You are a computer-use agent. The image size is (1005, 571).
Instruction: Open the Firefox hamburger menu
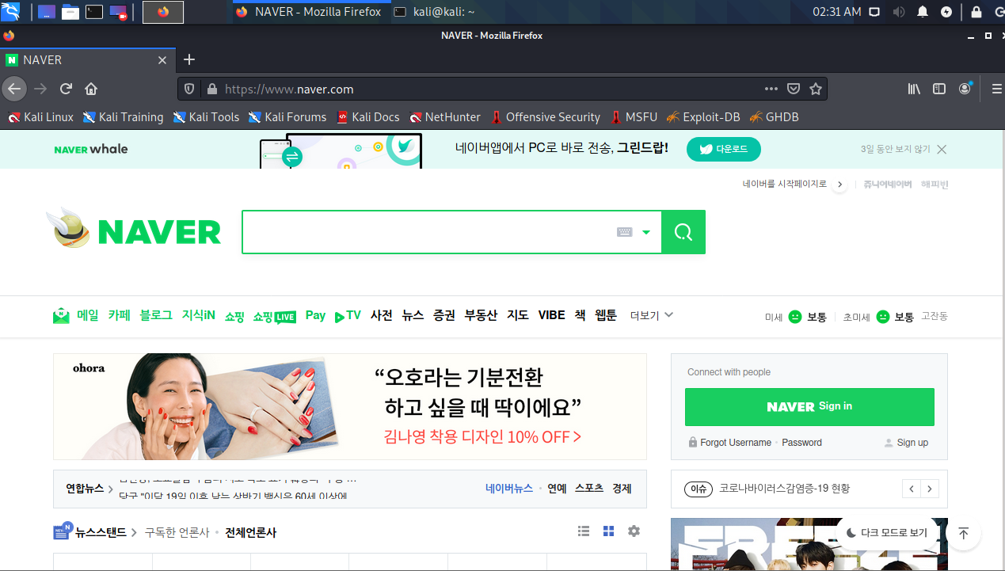[996, 89]
